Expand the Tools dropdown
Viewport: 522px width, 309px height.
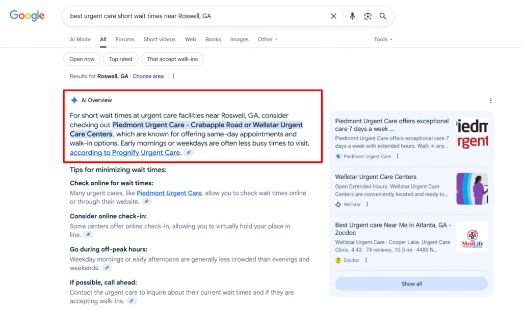pyautogui.click(x=383, y=39)
